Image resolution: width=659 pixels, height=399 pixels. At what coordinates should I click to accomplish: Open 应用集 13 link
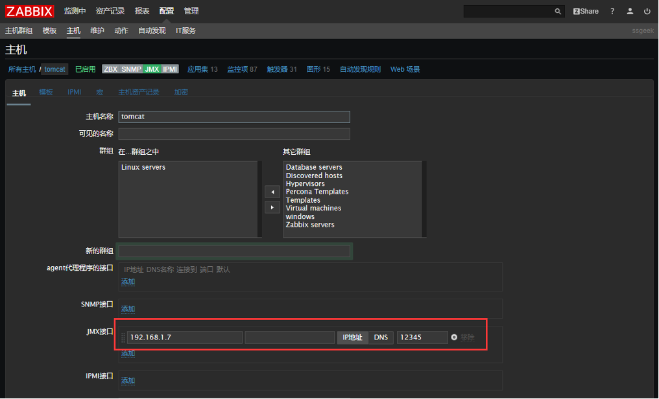tap(202, 69)
